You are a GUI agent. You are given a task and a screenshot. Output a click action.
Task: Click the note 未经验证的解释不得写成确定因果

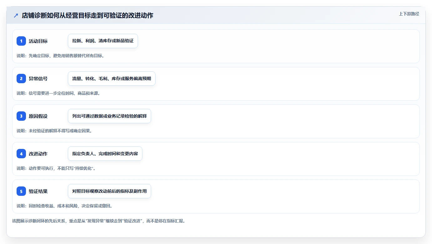pyautogui.click(x=54, y=131)
